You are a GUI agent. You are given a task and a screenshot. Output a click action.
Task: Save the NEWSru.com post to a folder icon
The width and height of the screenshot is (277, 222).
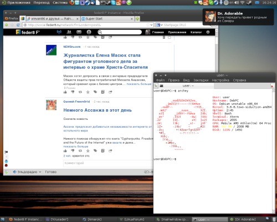[x=103, y=92]
